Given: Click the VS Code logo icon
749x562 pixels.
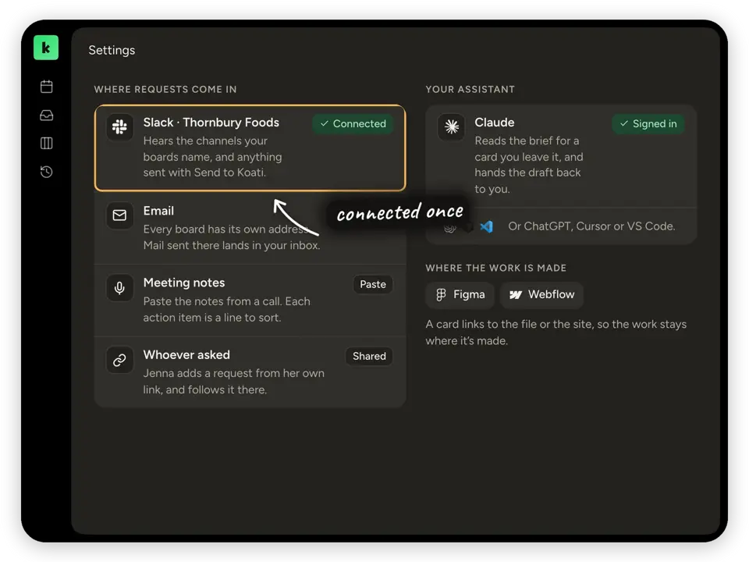Looking at the screenshot, I should (x=486, y=226).
